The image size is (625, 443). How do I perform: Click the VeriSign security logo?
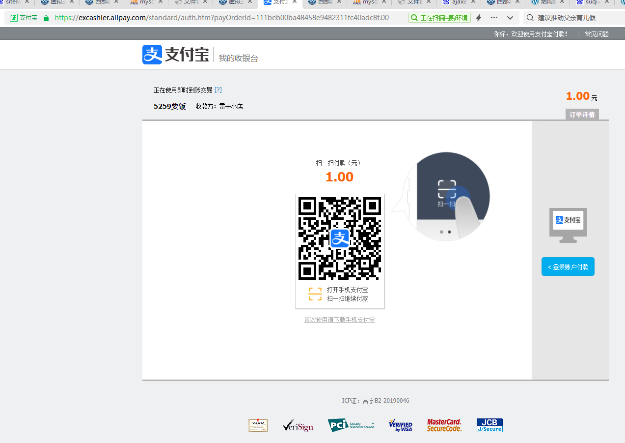tap(298, 426)
